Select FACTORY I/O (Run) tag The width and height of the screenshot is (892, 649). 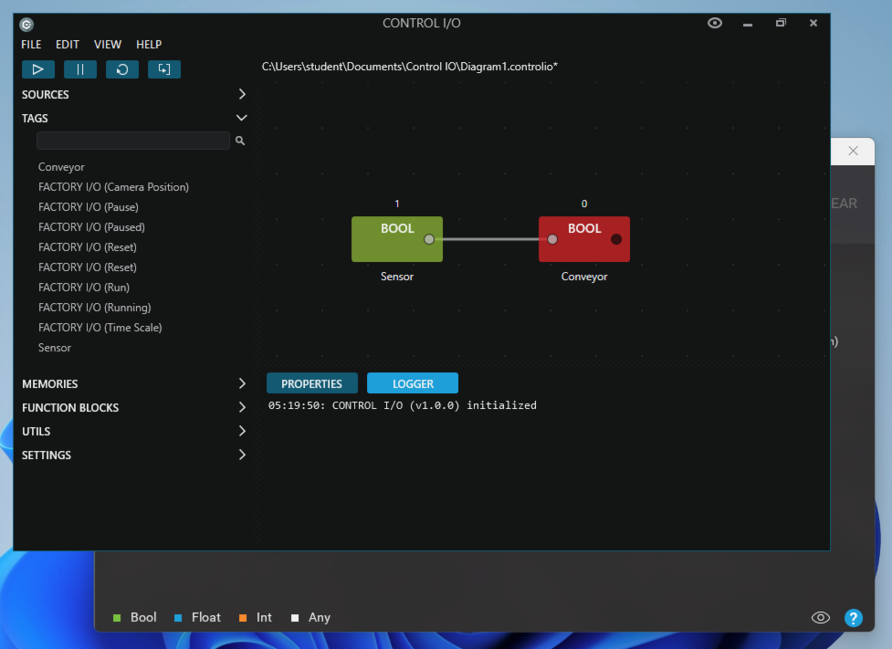pos(84,288)
